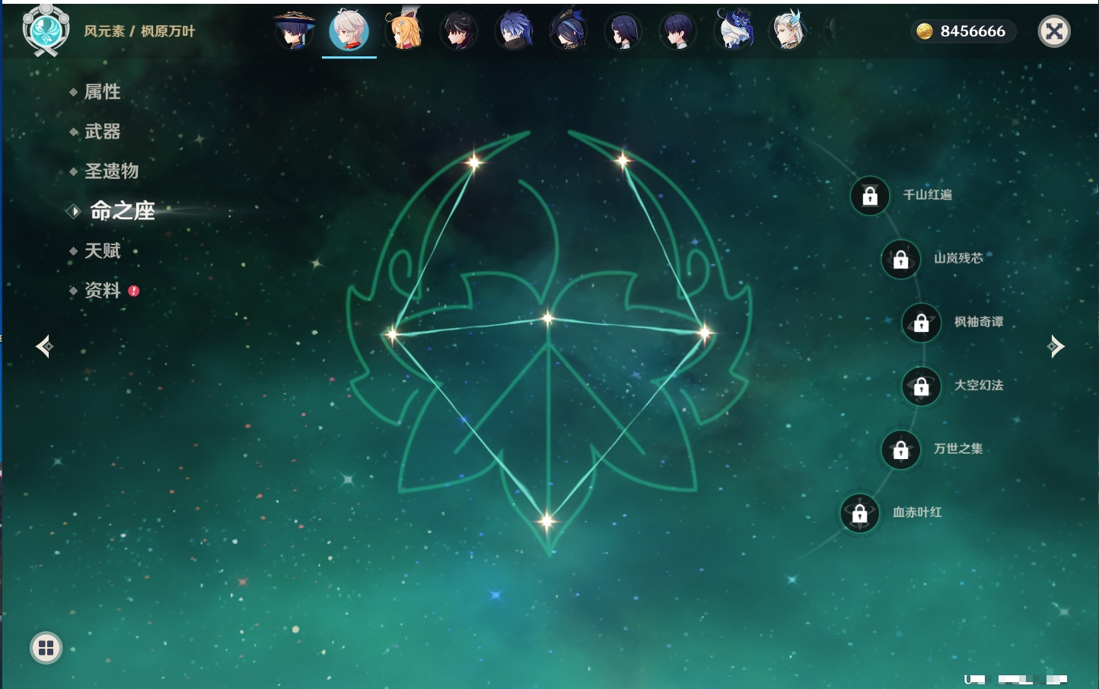The height and width of the screenshot is (689, 1099).
Task: Click the 大空幻法 constellation label
Action: (979, 385)
